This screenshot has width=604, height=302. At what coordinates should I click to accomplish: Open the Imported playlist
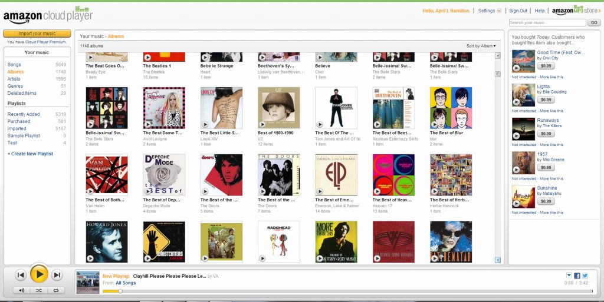point(17,129)
